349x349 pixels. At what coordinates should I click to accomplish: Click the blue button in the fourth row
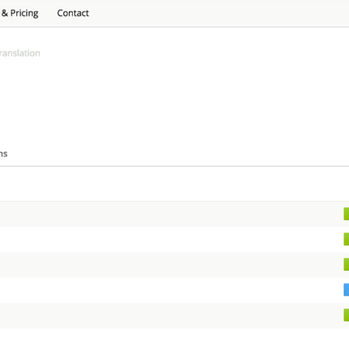coord(346,289)
